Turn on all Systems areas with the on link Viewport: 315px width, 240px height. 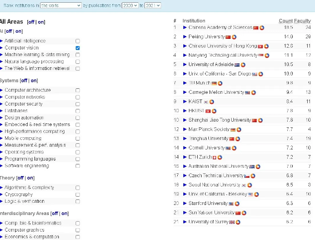pos(34,81)
